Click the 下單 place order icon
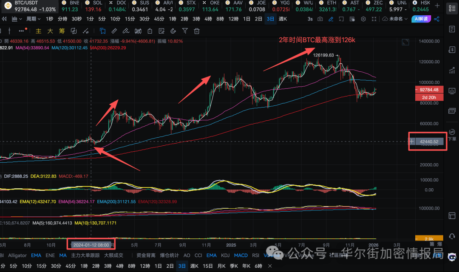This screenshot has height=272, width=459. click(452, 135)
